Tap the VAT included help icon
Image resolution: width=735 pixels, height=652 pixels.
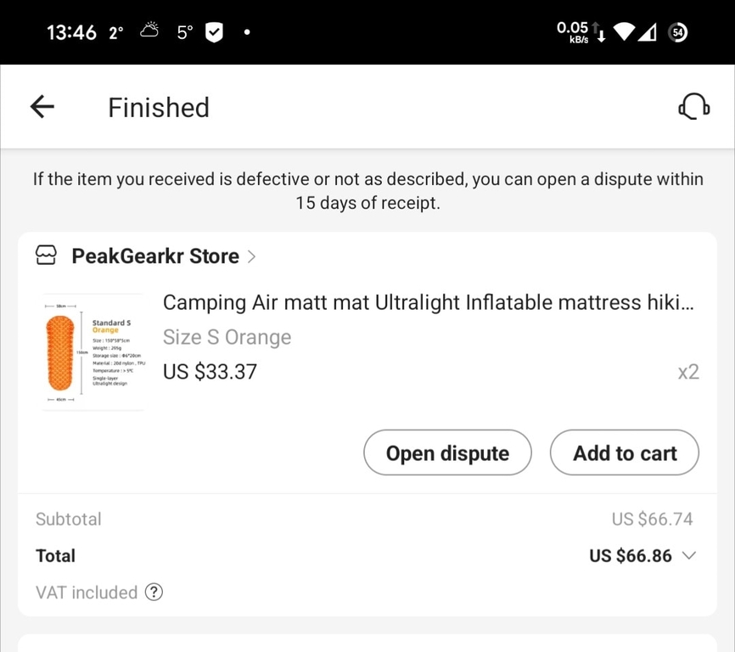(154, 593)
